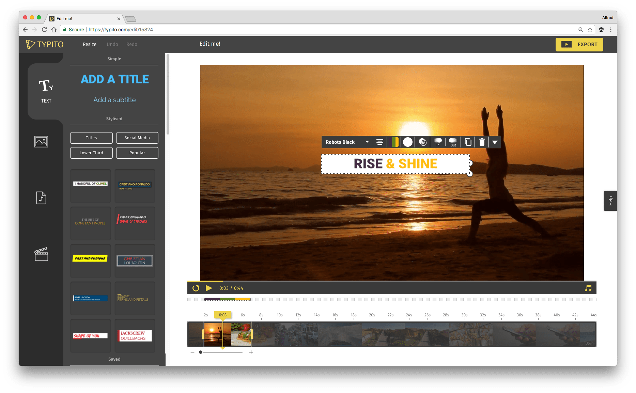Open the Roboto Black font dropdown
636x393 pixels.
pyautogui.click(x=346, y=142)
